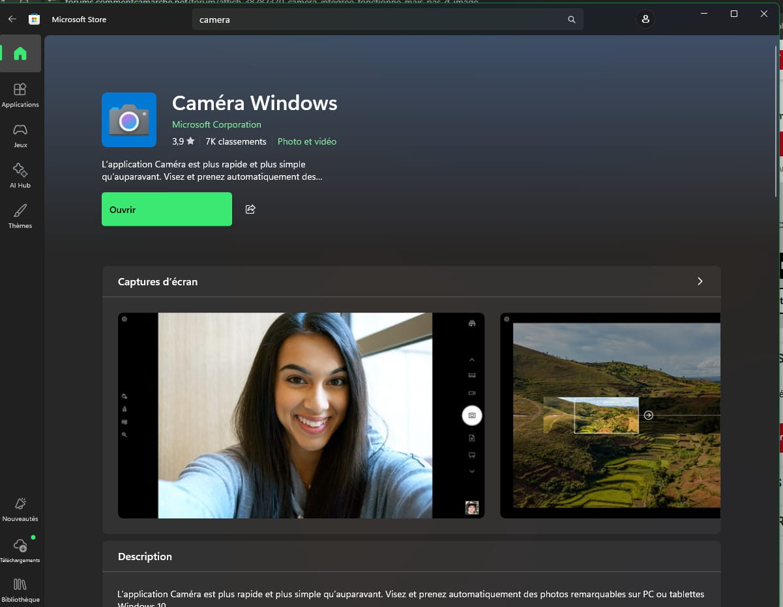
Task: Open the selfie woman screenshot thumbnail
Action: [301, 416]
